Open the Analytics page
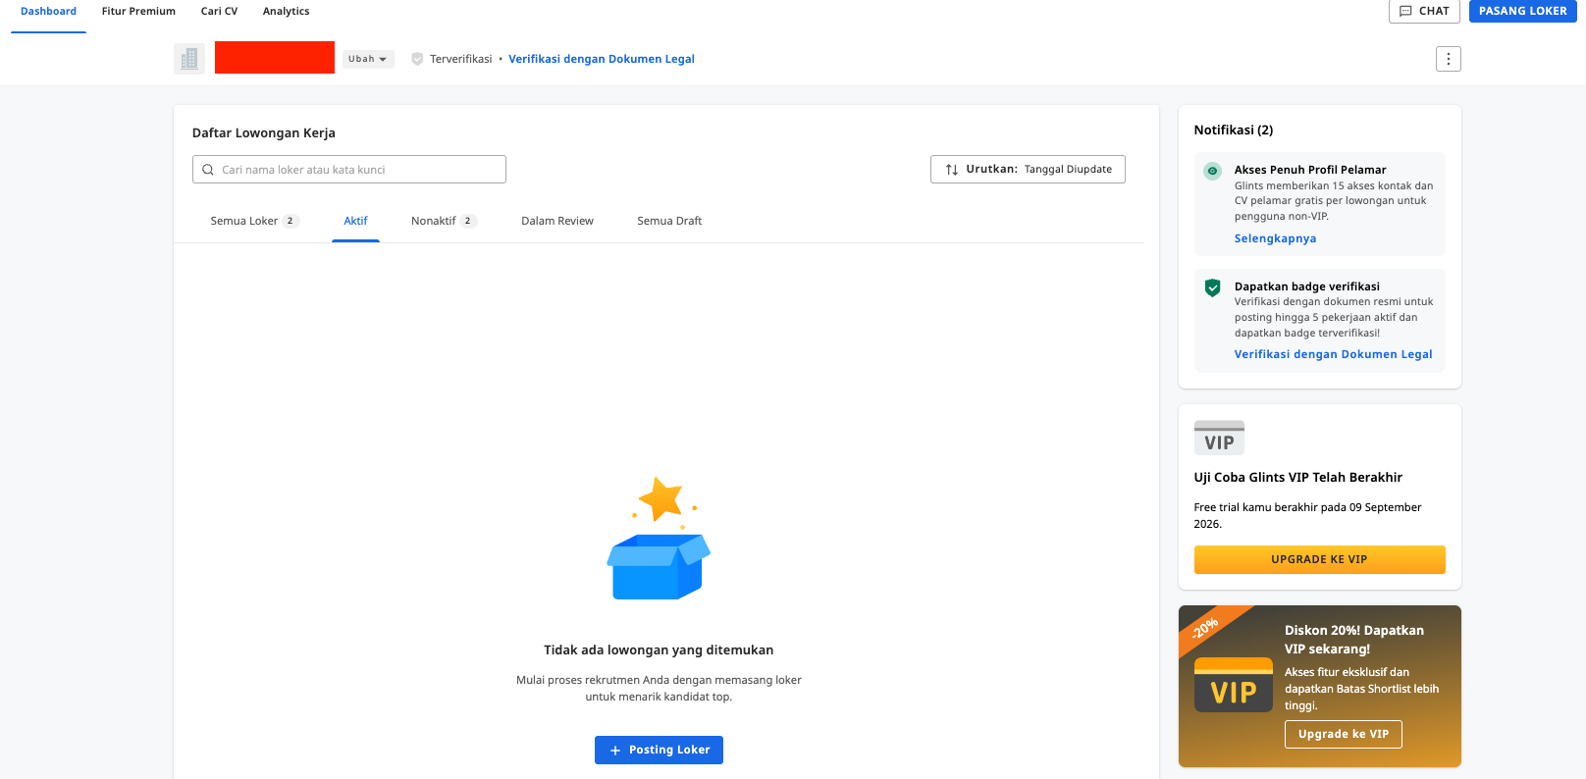1586x779 pixels. [286, 12]
